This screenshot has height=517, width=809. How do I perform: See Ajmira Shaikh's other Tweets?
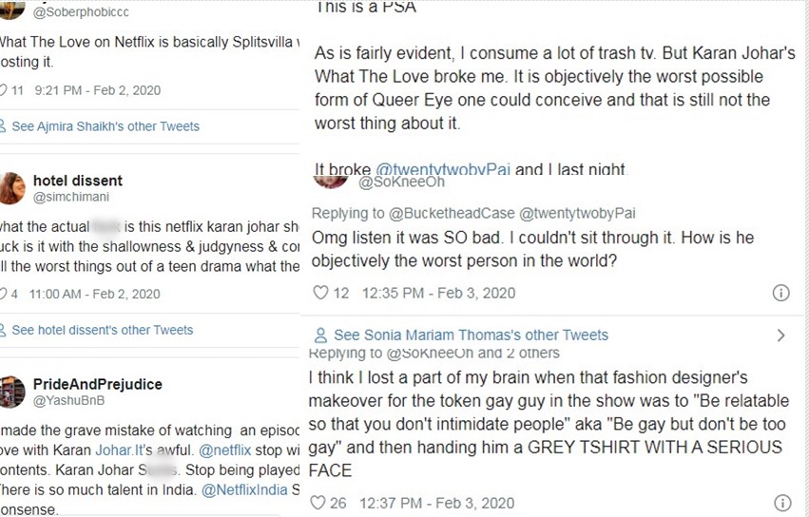click(x=105, y=126)
